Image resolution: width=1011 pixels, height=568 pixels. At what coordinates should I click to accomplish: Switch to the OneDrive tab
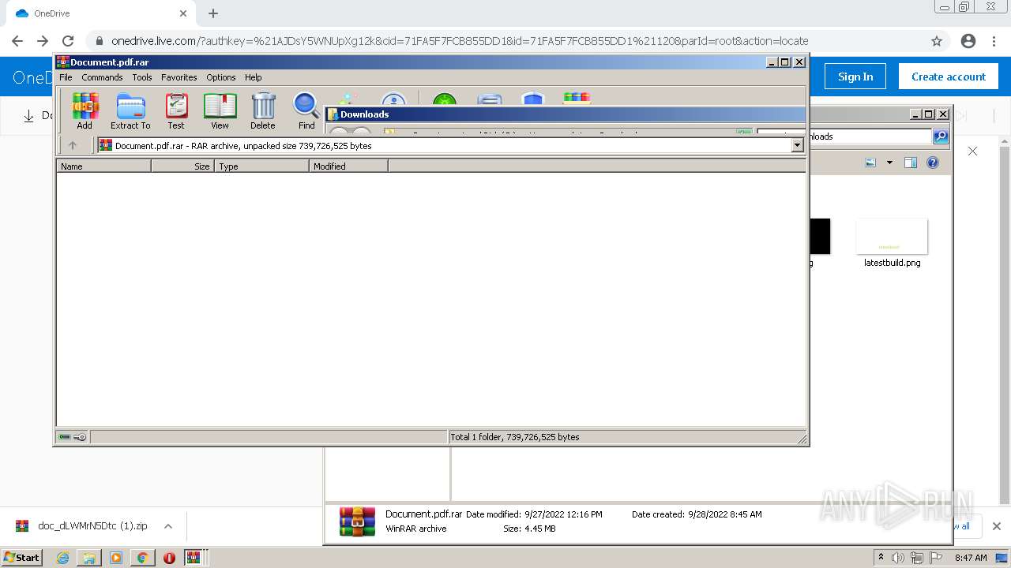click(101, 13)
